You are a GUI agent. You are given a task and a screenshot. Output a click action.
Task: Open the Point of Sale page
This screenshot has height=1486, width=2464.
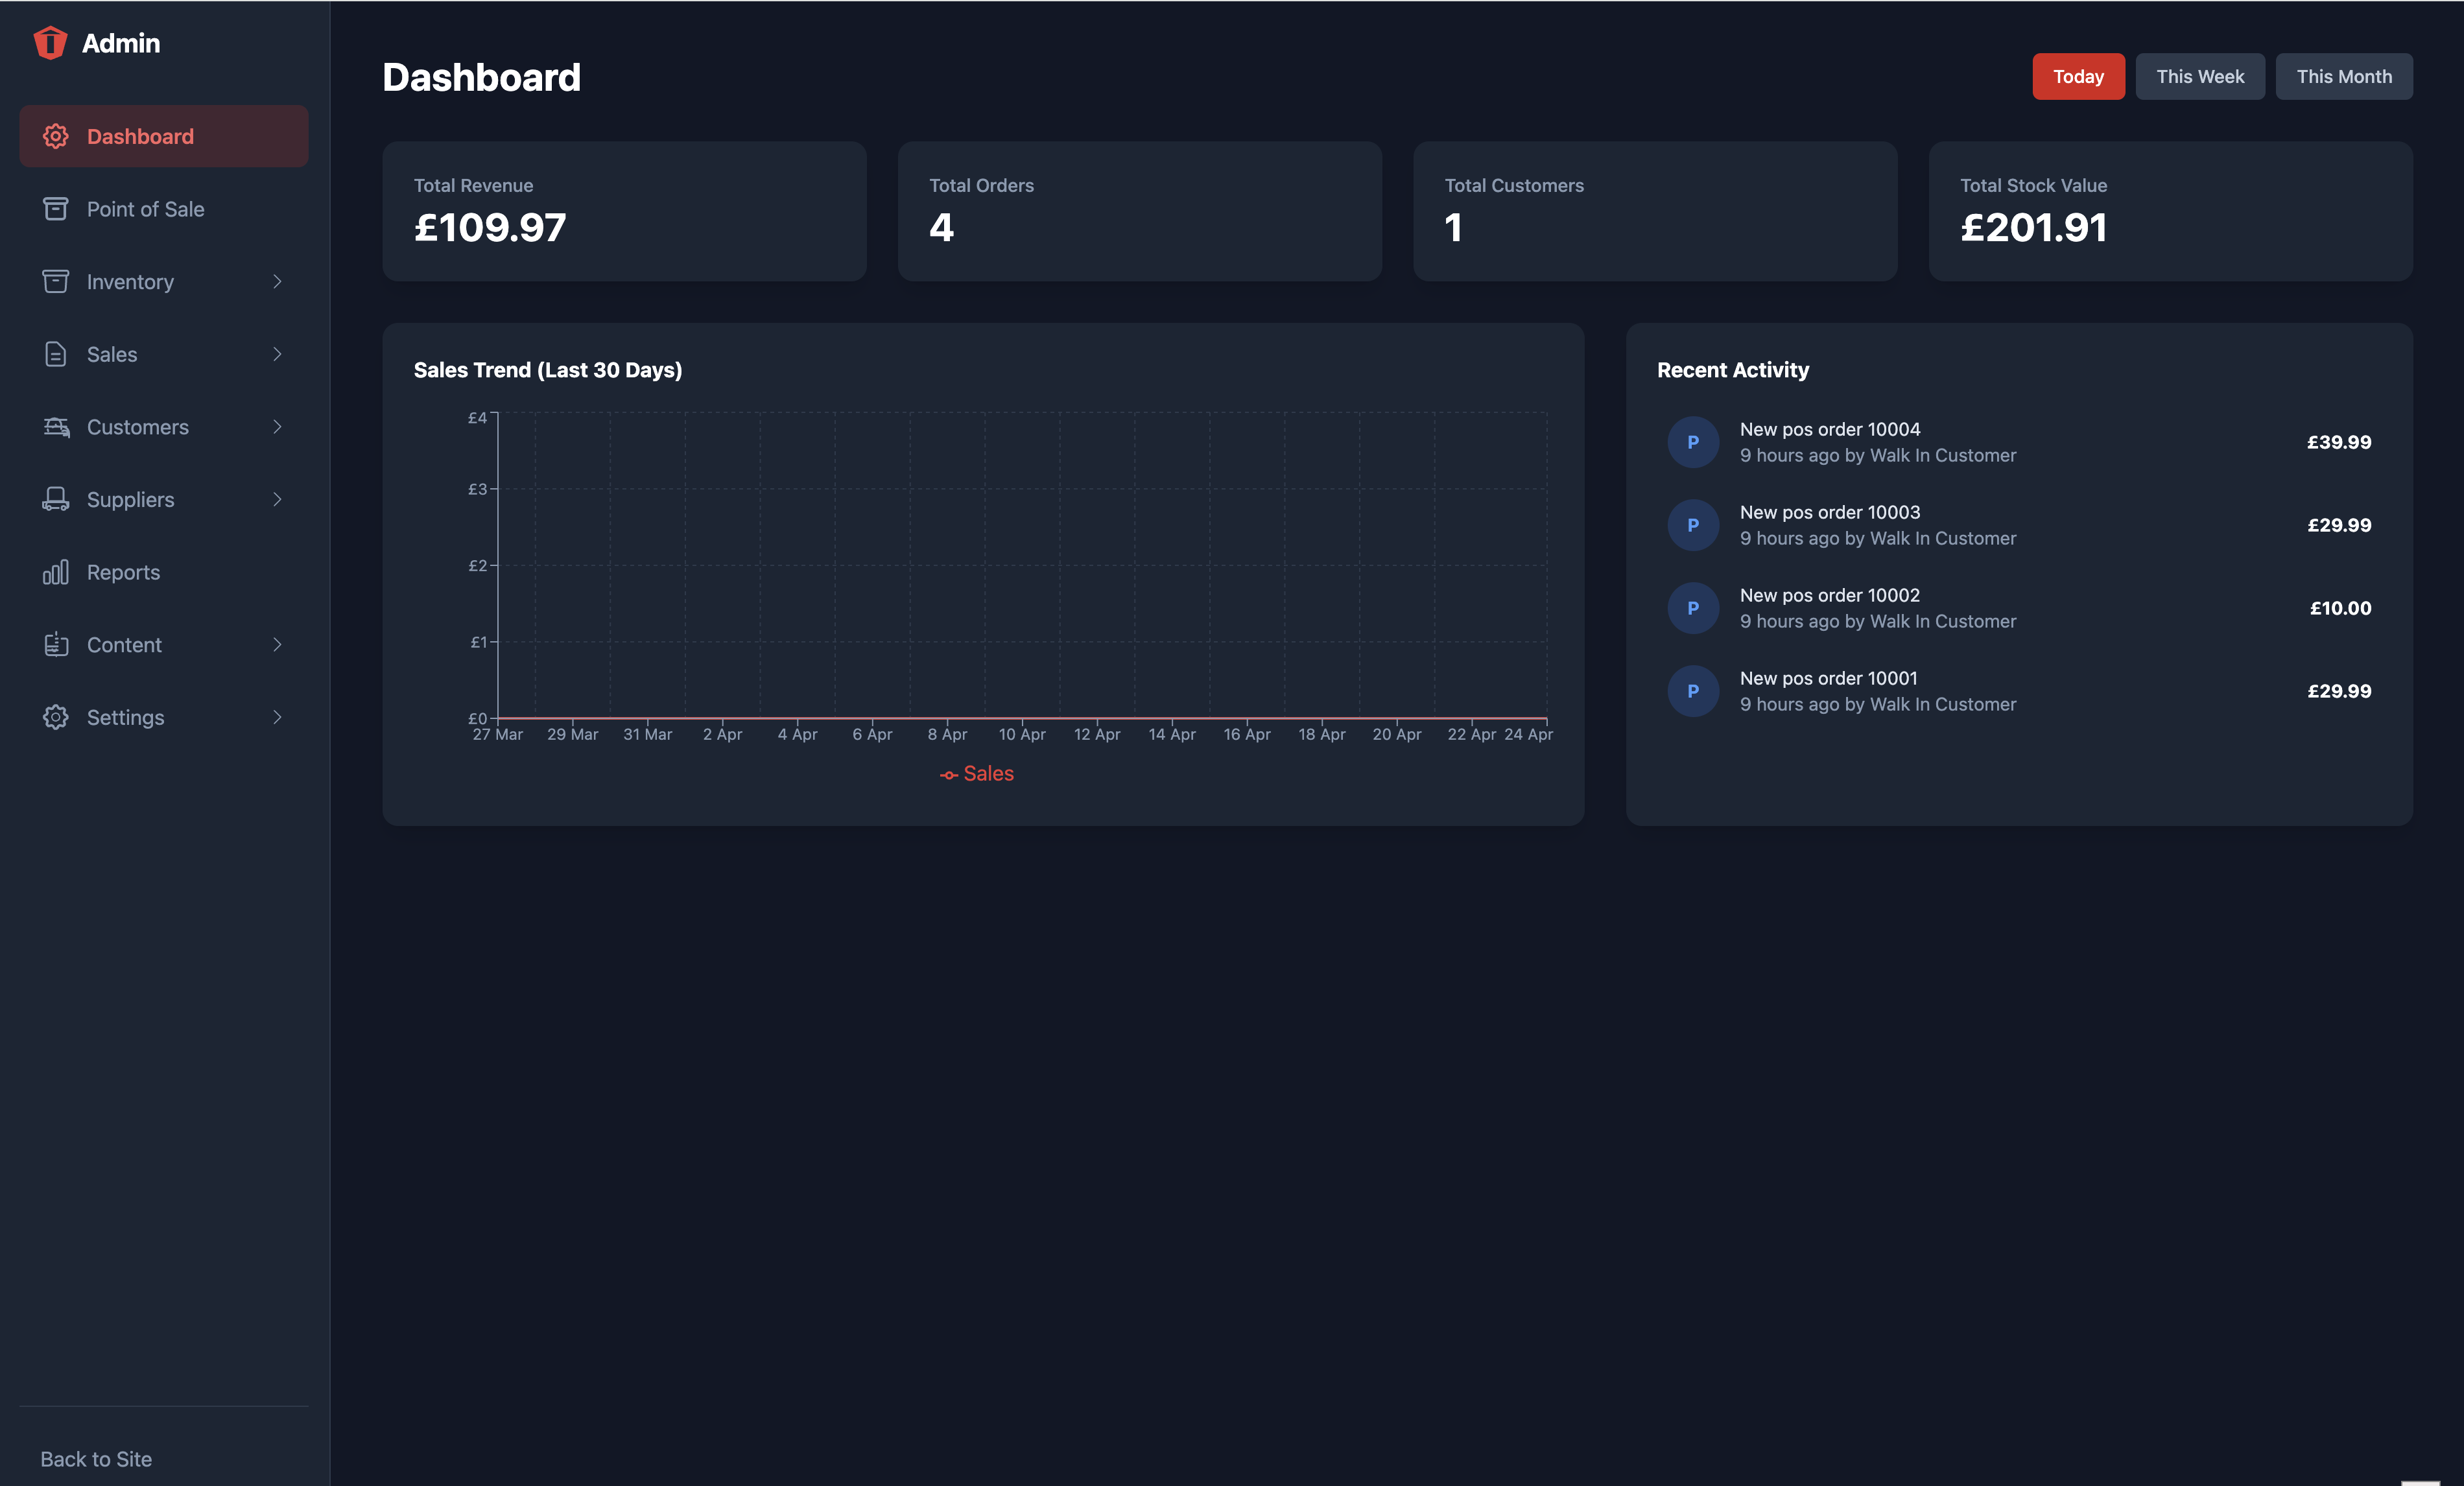[164, 209]
